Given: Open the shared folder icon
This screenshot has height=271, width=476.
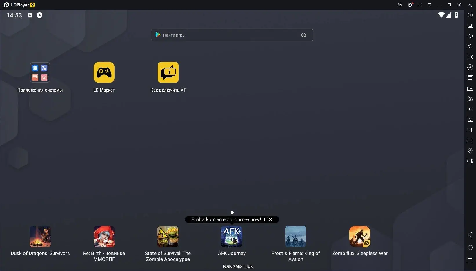Looking at the screenshot, I should (x=470, y=140).
